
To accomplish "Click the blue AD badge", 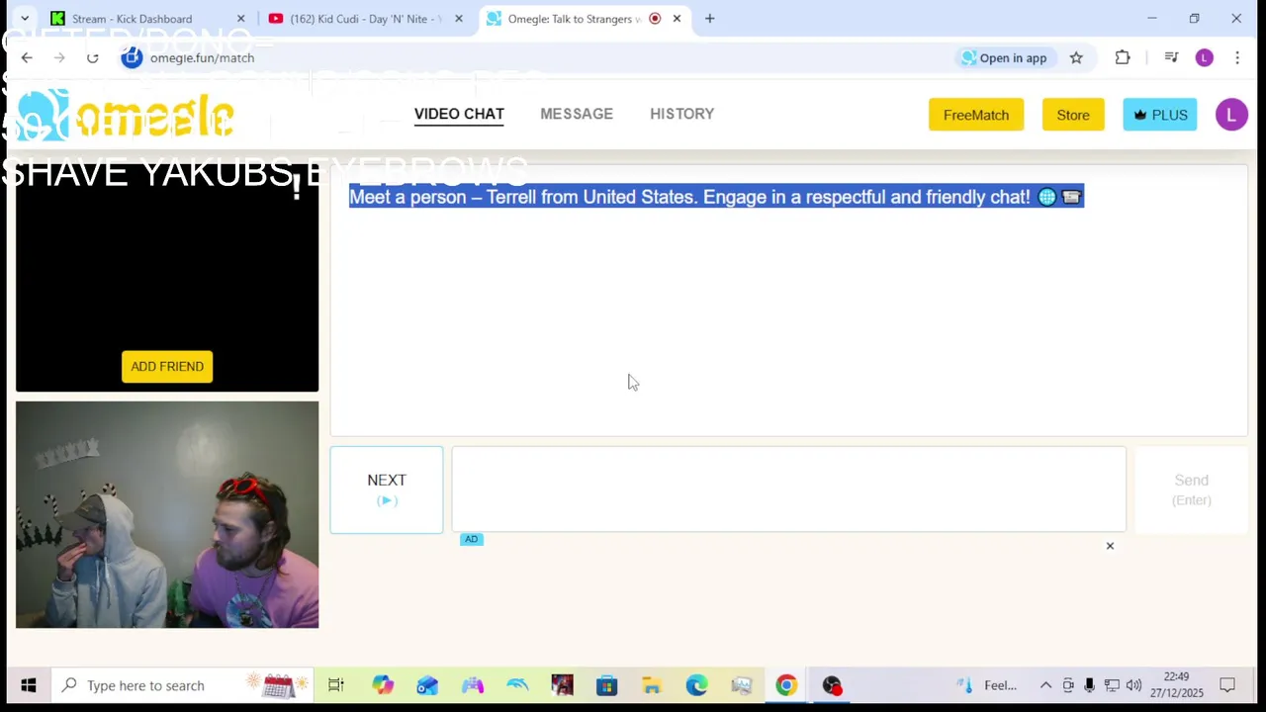I will pyautogui.click(x=472, y=539).
